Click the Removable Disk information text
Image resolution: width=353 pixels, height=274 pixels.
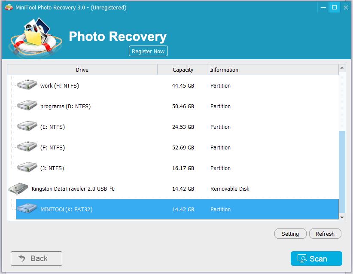[230, 189]
